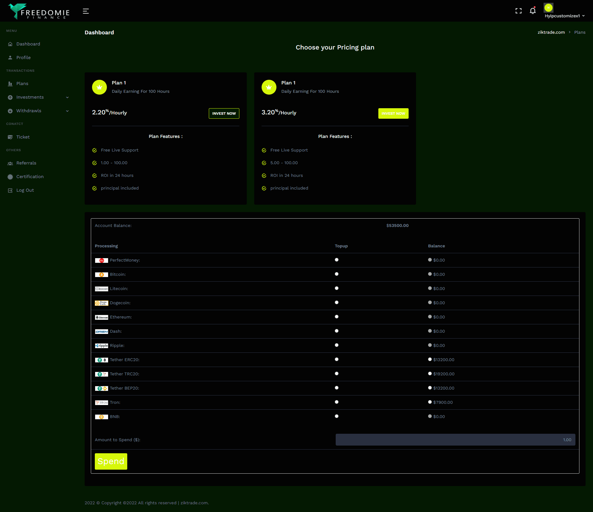Click the Dogecoin logo icon
Image resolution: width=593 pixels, height=512 pixels.
click(x=102, y=303)
